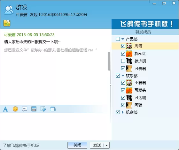179x150 pixels.
Task: Close the window with the X button
Action: [x=174, y=3]
